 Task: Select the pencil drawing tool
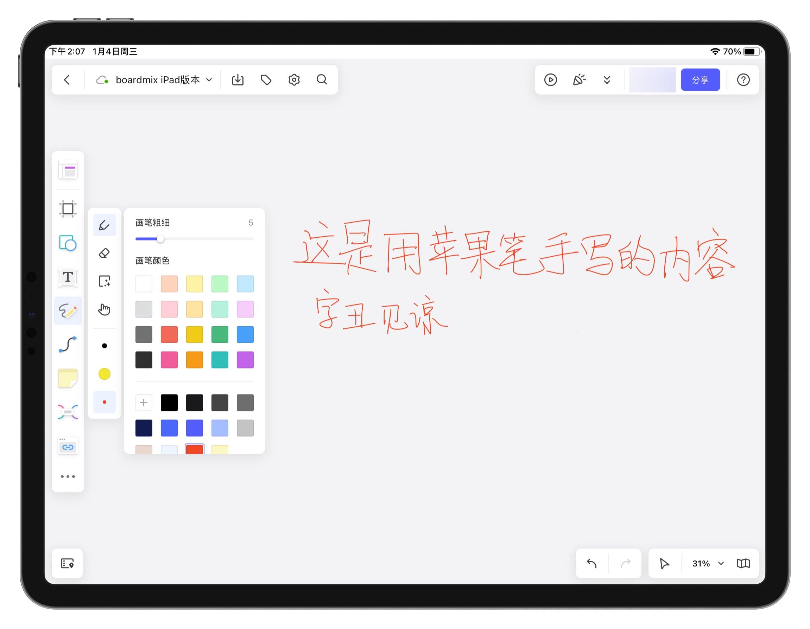click(x=68, y=310)
